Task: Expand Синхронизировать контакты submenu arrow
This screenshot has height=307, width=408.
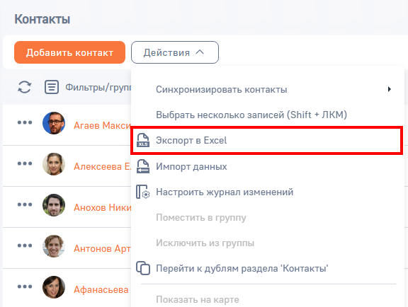Action: 390,89
